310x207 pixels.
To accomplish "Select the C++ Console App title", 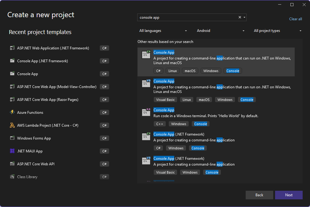I will (164, 110).
